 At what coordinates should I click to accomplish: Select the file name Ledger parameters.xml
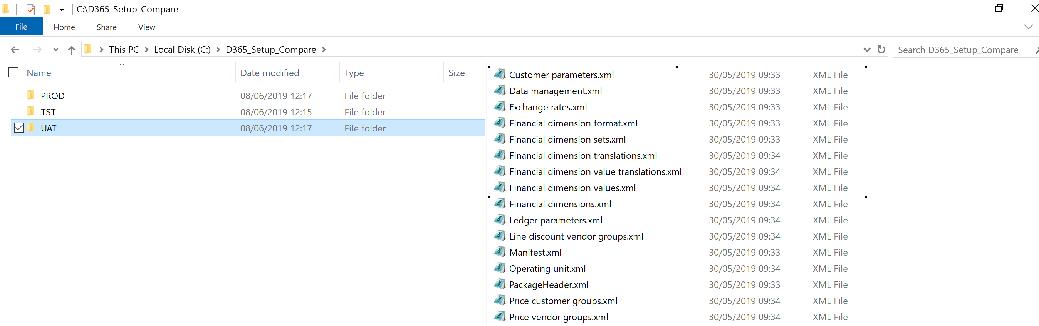pyautogui.click(x=556, y=220)
